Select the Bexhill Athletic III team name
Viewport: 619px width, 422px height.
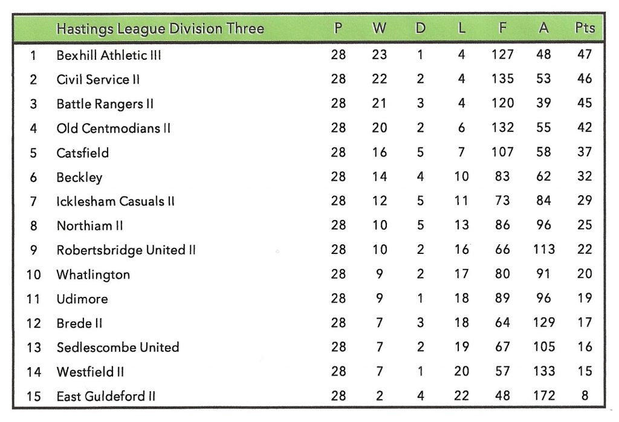pos(109,55)
